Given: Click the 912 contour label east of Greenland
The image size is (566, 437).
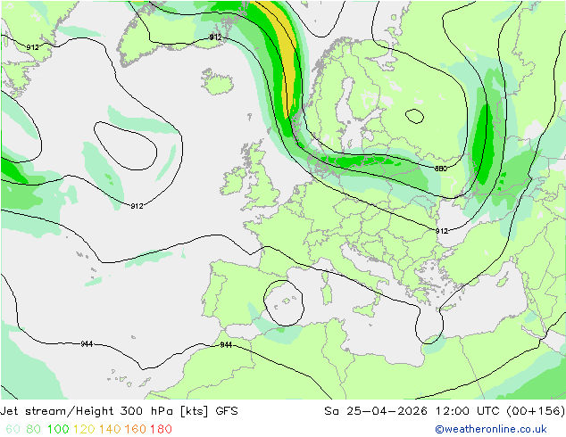Looking at the screenshot, I should tap(215, 37).
